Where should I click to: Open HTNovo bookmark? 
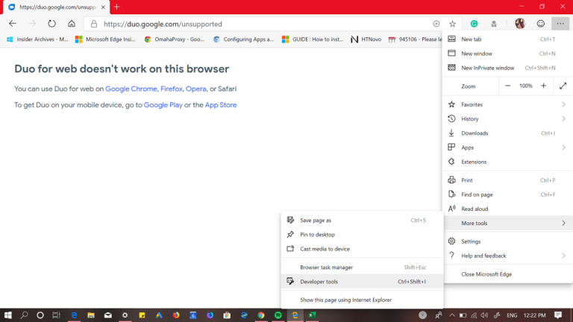click(366, 39)
